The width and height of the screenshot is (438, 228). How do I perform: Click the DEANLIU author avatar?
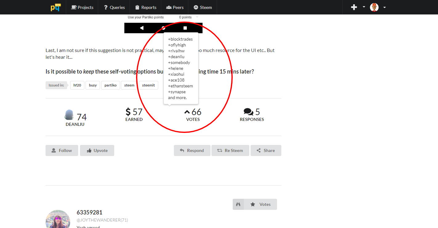pos(69,115)
